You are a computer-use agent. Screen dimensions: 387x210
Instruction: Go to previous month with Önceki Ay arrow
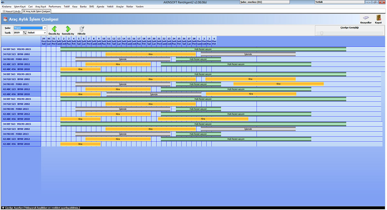point(54,29)
